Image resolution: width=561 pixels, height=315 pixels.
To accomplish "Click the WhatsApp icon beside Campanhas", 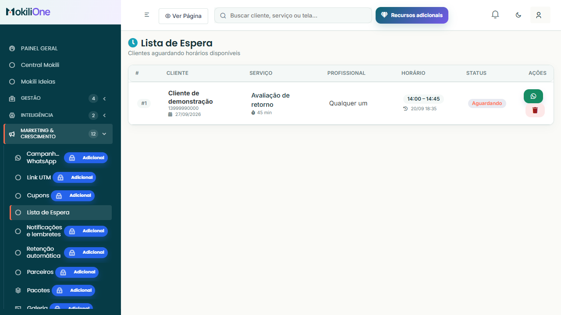I will tap(18, 157).
